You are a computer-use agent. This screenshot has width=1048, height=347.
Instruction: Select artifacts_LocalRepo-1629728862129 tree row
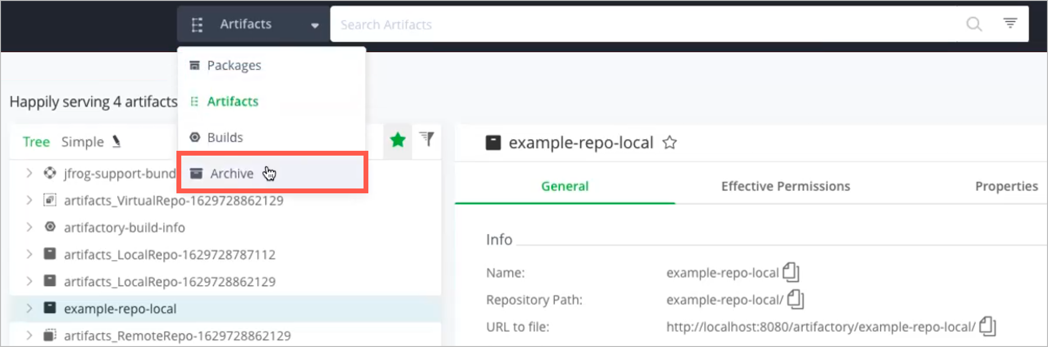tap(225, 281)
